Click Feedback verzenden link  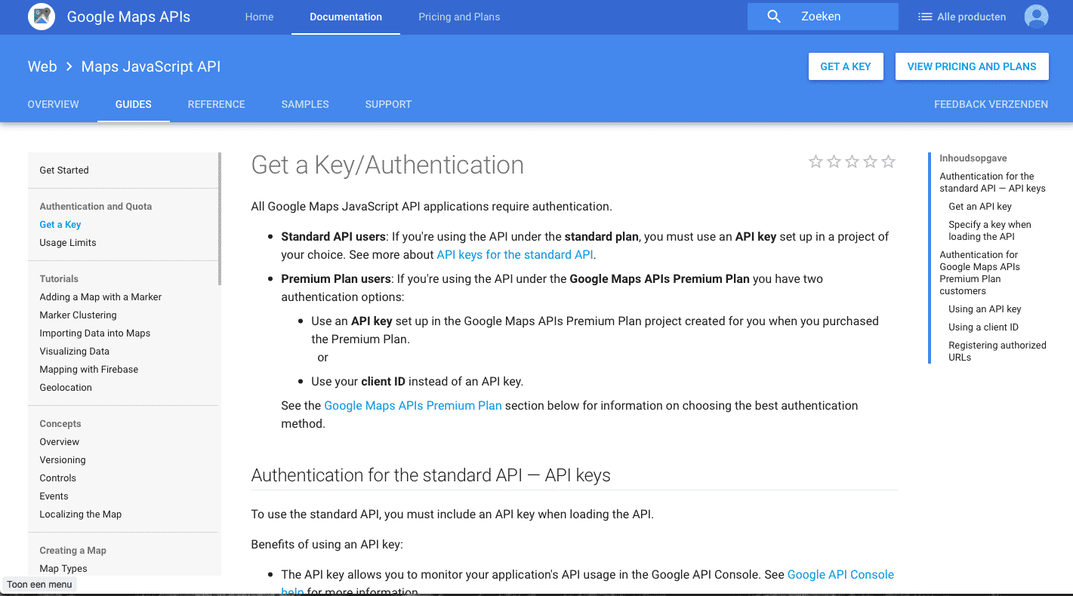pos(991,104)
